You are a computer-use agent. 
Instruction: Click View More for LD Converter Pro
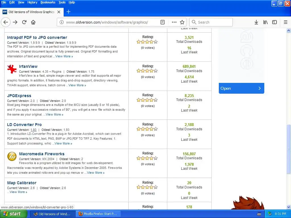[63, 143]
